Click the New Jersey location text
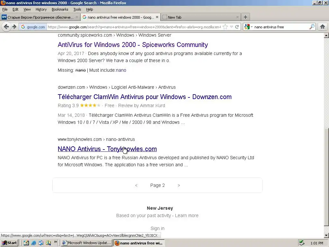The height and width of the screenshot is (247, 329). (160, 208)
